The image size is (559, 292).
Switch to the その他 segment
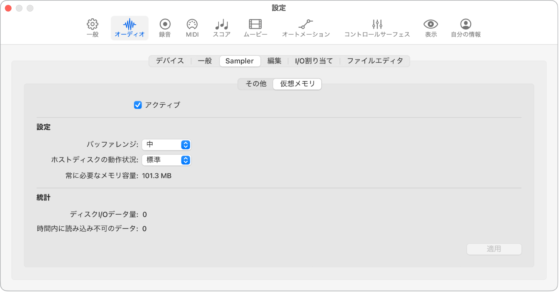point(256,84)
